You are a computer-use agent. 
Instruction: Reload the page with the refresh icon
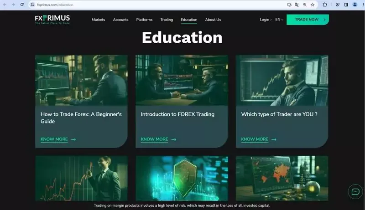[22, 5]
